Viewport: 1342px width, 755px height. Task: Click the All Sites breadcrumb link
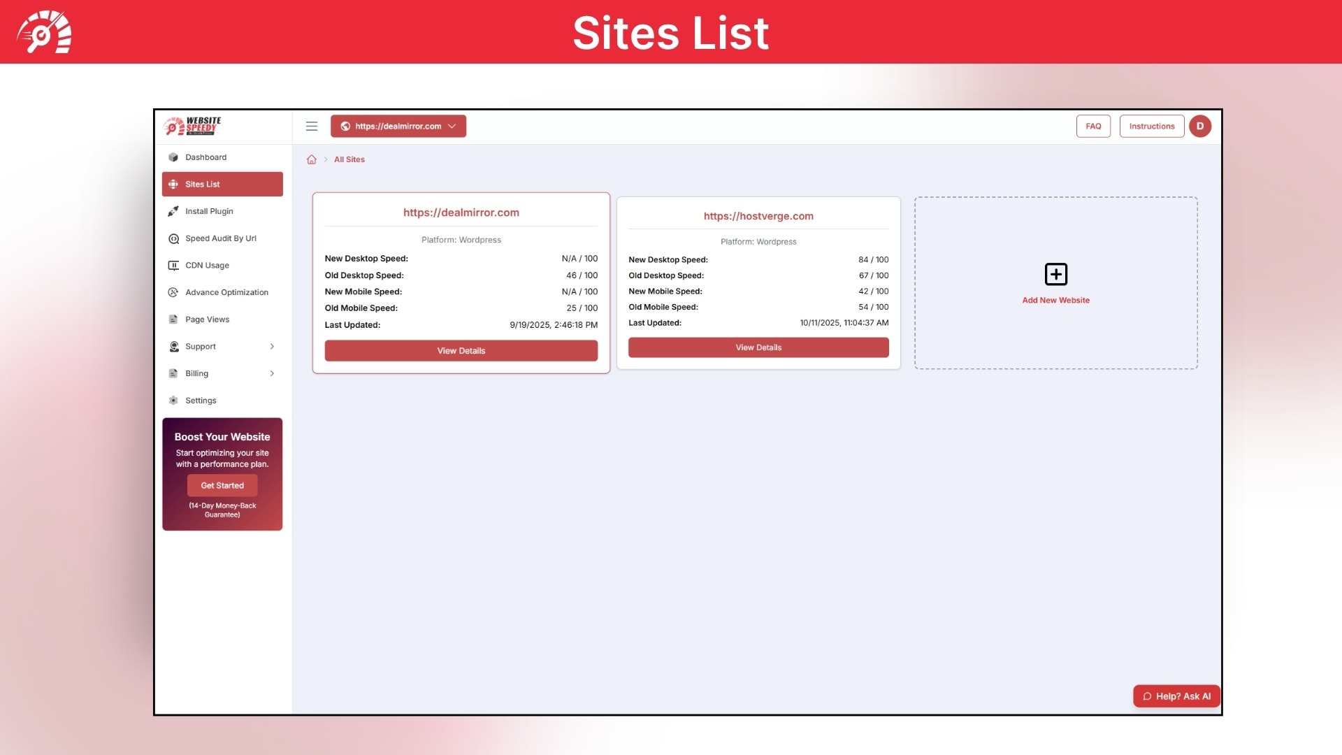point(349,159)
